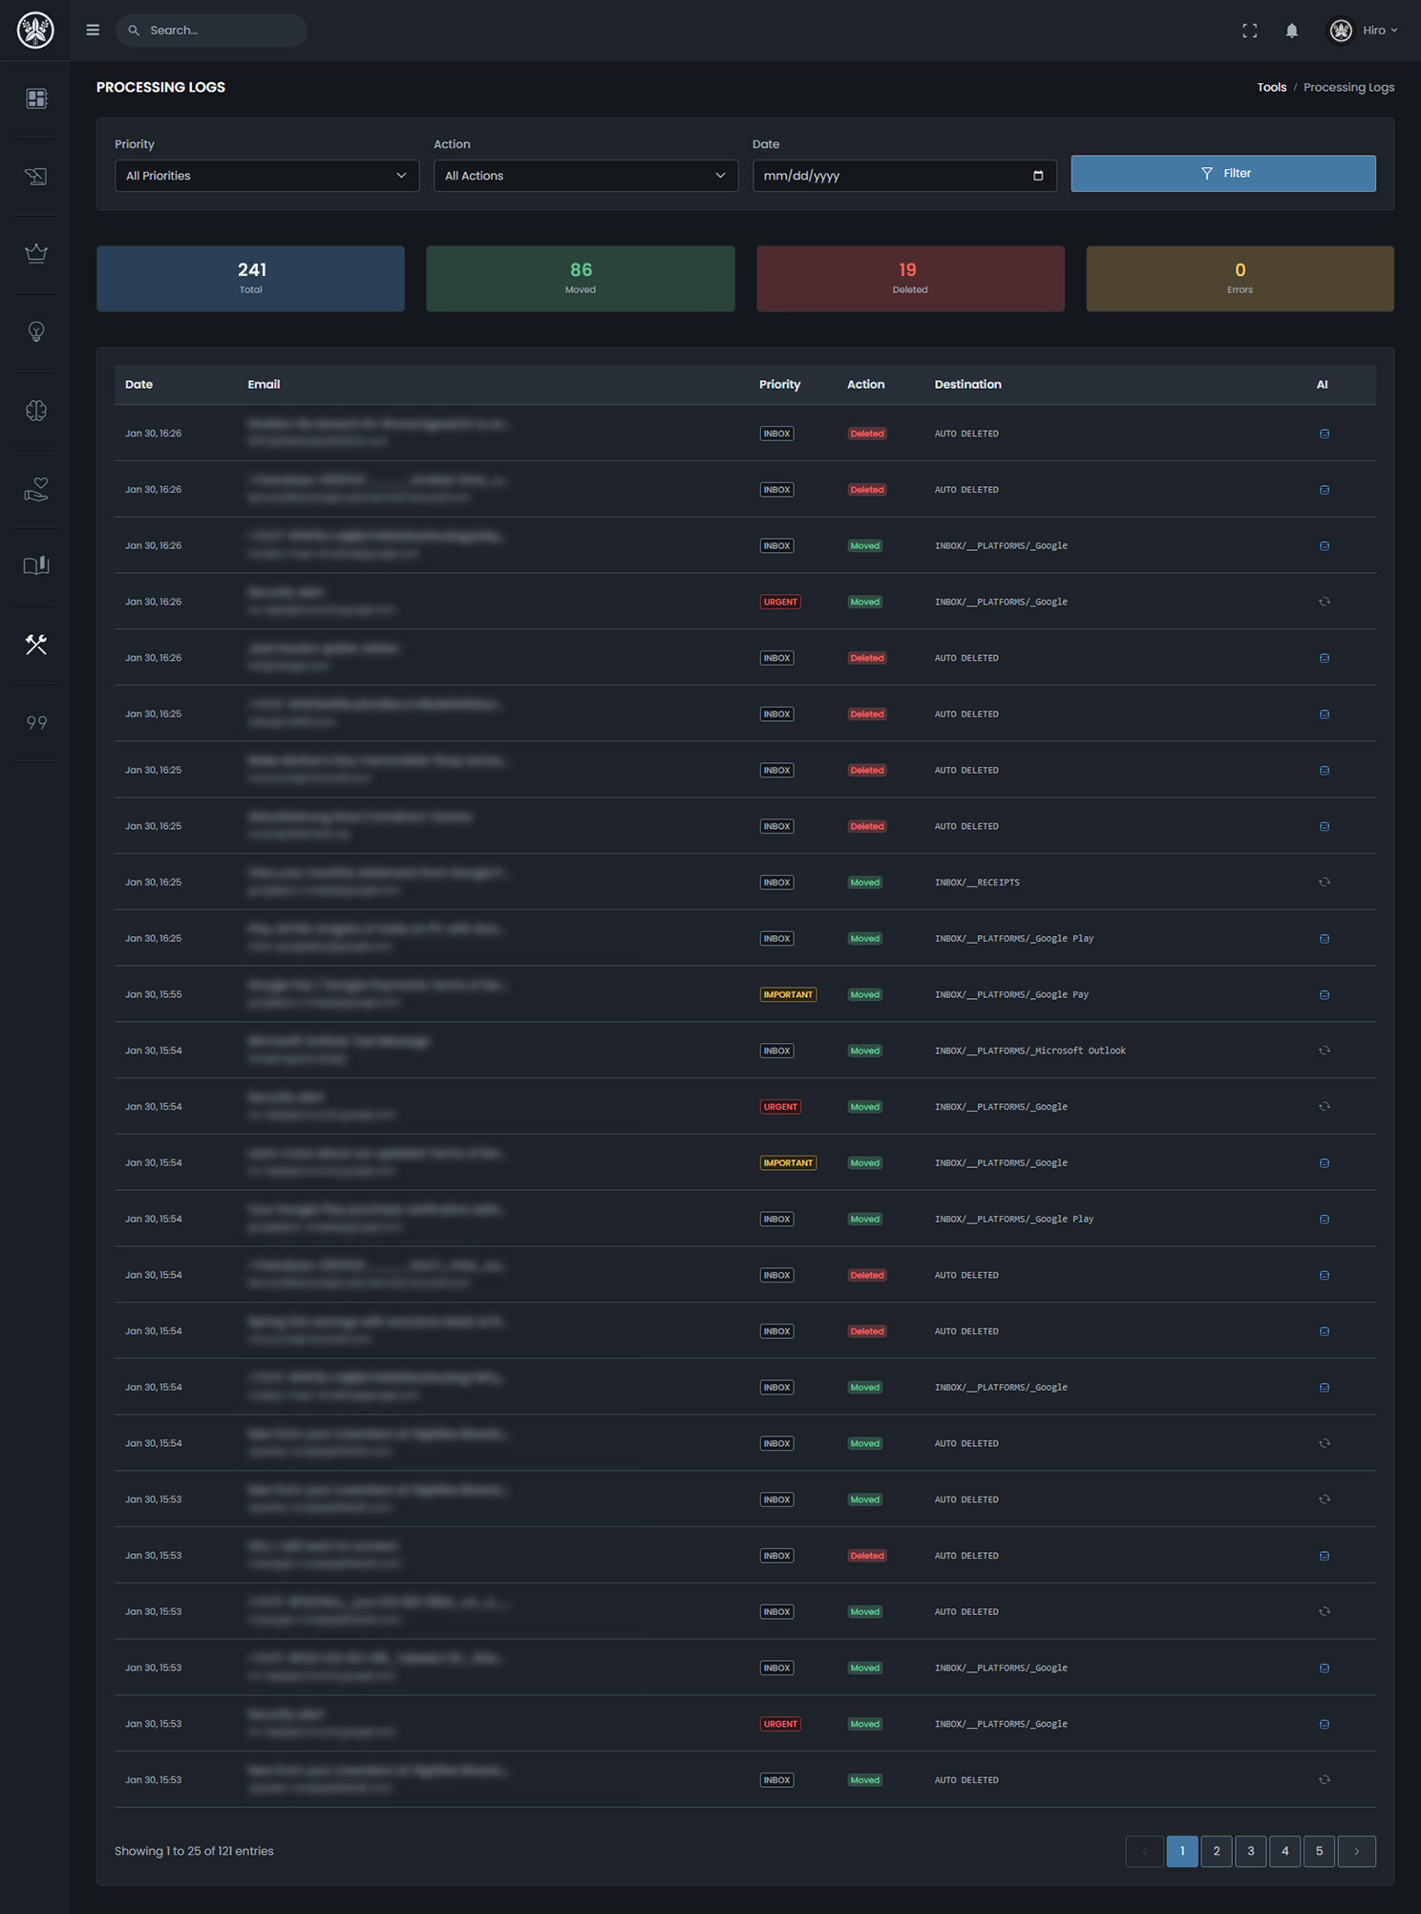Image resolution: width=1421 pixels, height=1914 pixels.
Task: Click the Jan 30, 15:55 date cell
Action: pyautogui.click(x=154, y=994)
